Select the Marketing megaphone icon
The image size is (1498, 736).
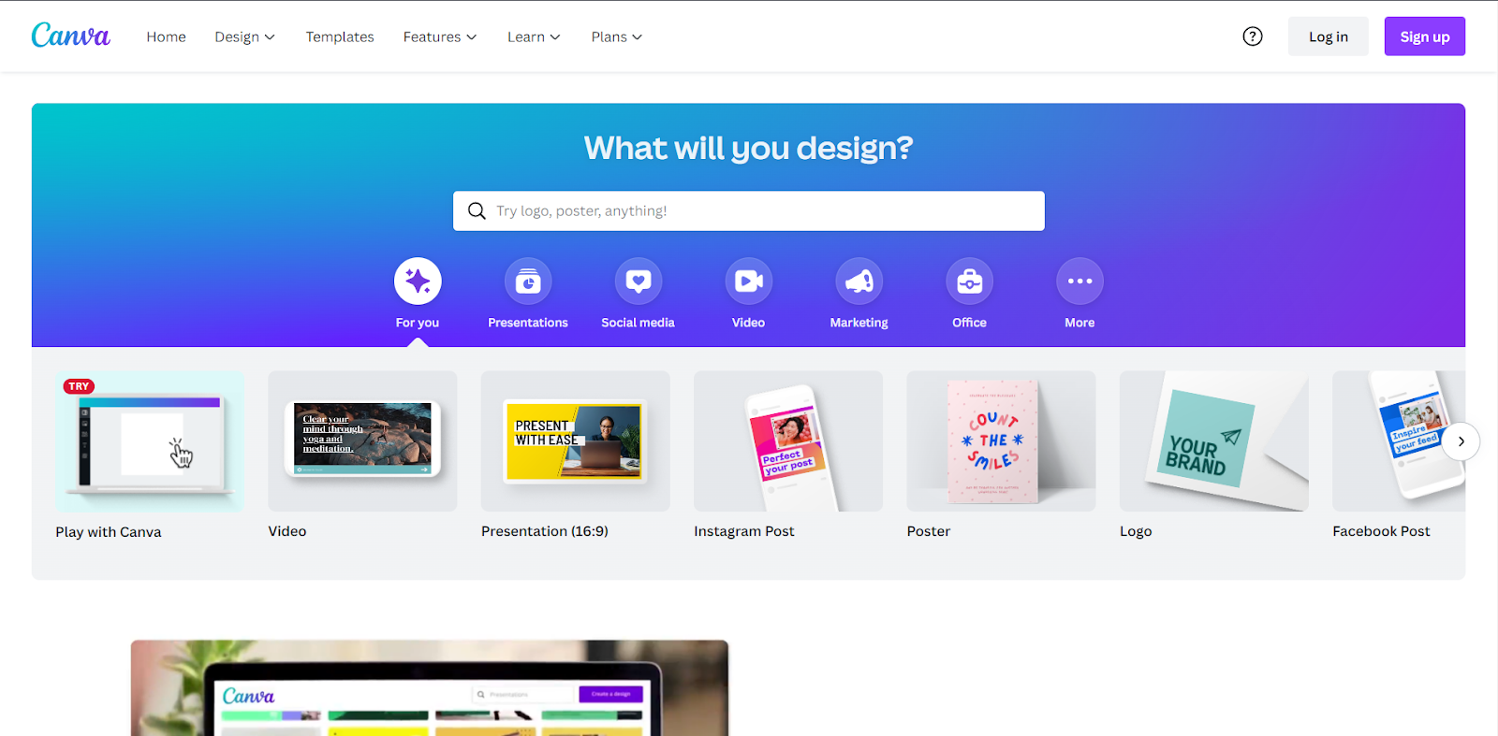[859, 281]
